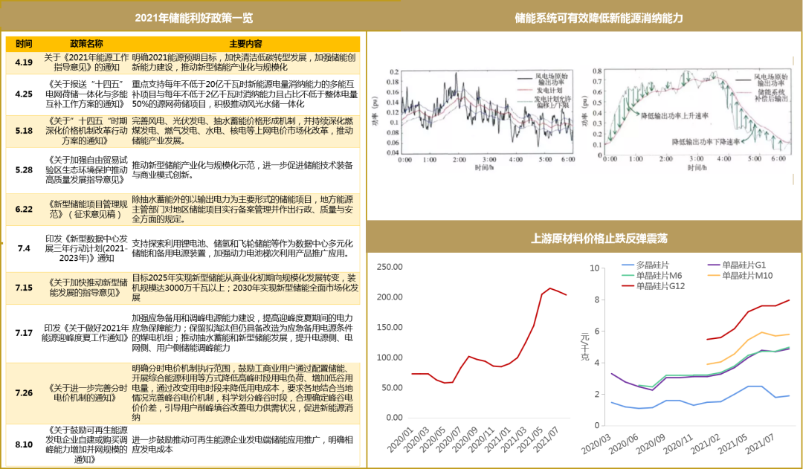Image resolution: width=803 pixels, height=469 pixels.
Task: Click x-axis label 2020/01 on price chart
Action: [x=401, y=439]
